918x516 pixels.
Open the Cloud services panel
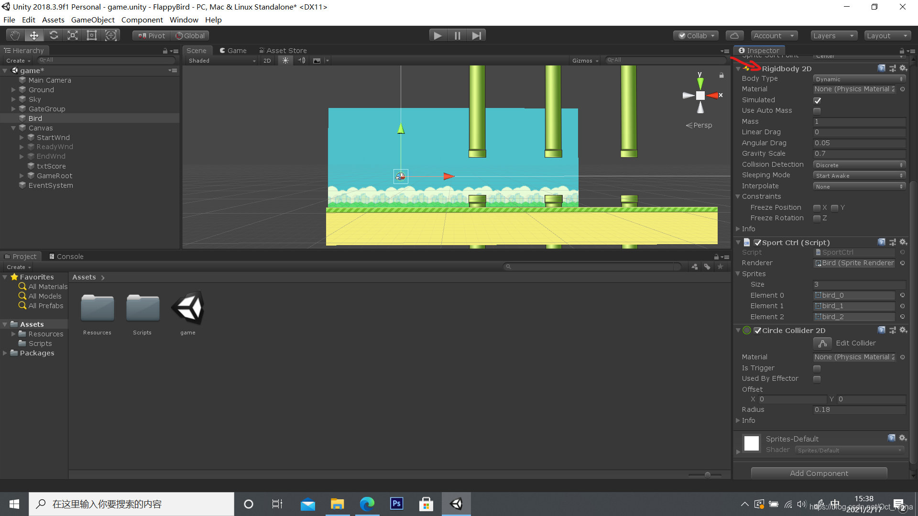(x=735, y=35)
